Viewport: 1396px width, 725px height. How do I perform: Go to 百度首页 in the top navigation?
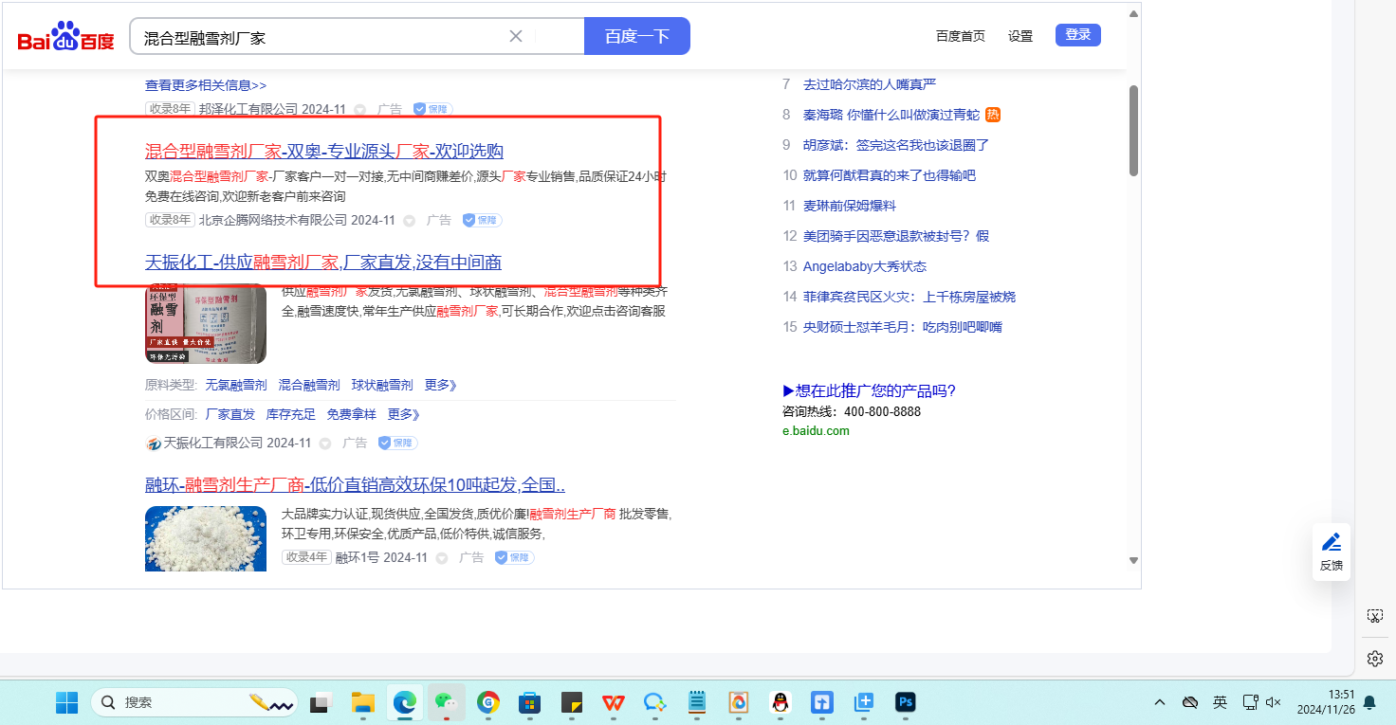pos(960,36)
